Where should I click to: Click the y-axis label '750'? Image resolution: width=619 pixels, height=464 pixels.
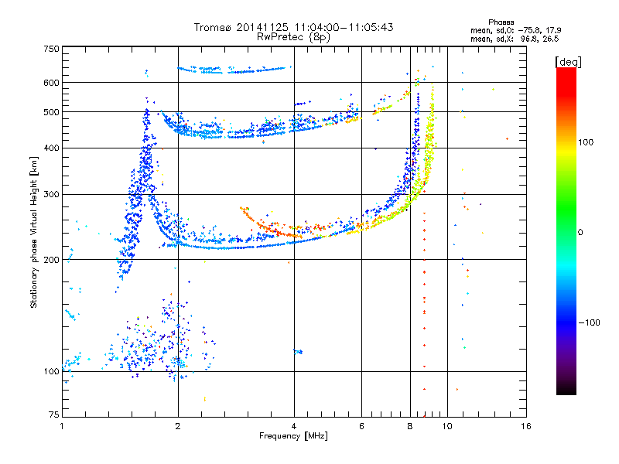click(51, 49)
